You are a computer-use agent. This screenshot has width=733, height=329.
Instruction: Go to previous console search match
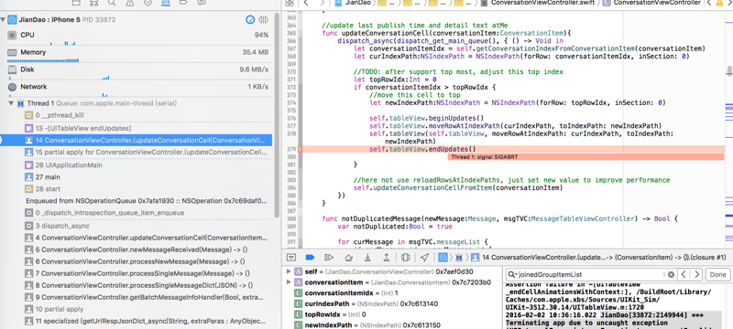pyautogui.click(x=684, y=274)
